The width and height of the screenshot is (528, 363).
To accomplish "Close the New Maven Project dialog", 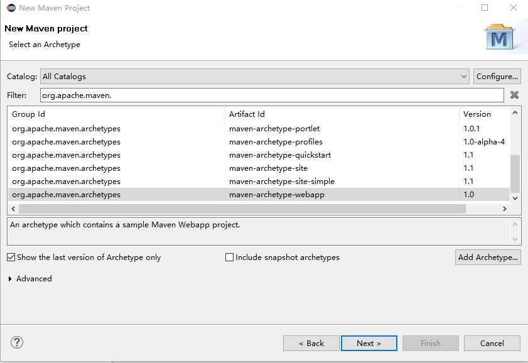I will coord(513,8).
